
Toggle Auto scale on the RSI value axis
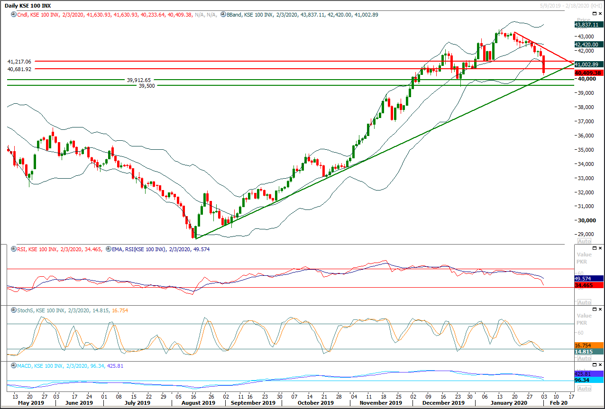pos(583,302)
